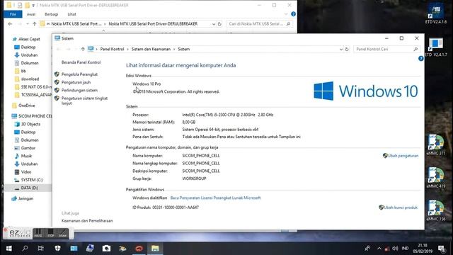The image size is (453, 255).
Task: Click the help icon in Sistem window
Action: pyautogui.click(x=420, y=58)
